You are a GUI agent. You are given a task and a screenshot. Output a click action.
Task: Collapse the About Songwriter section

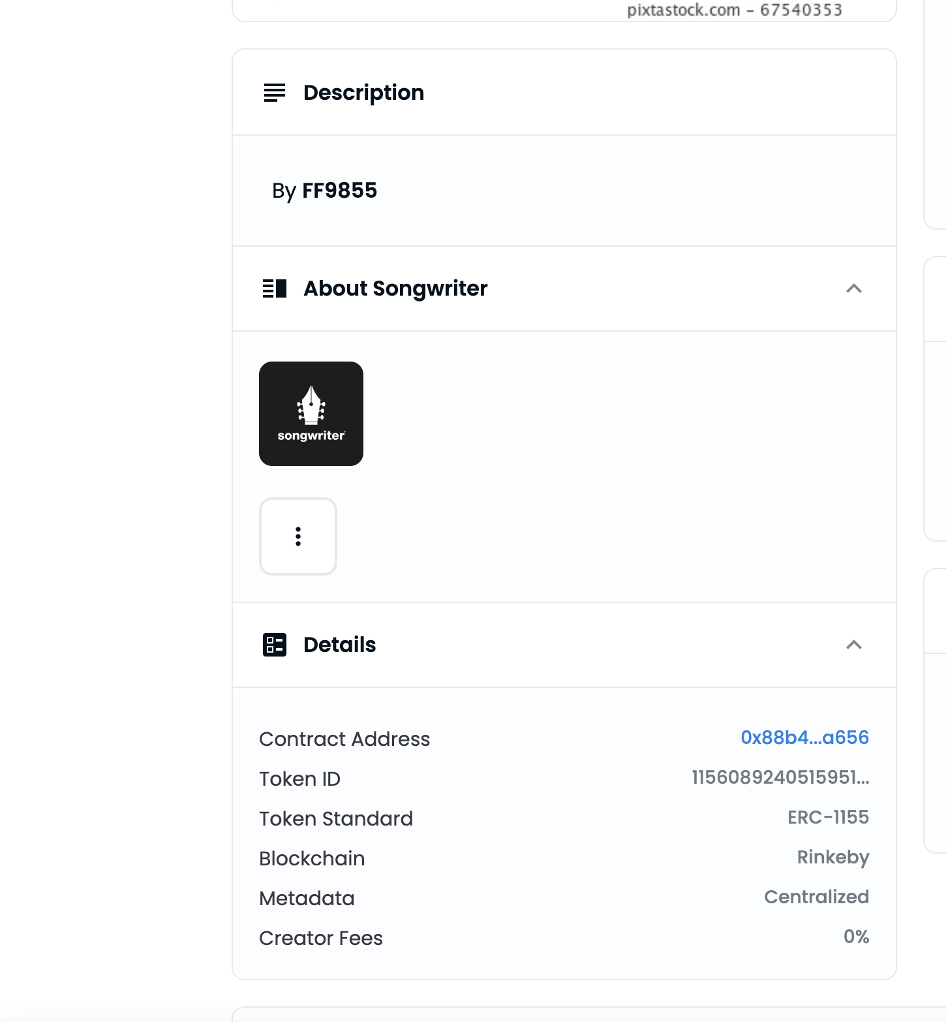853,288
